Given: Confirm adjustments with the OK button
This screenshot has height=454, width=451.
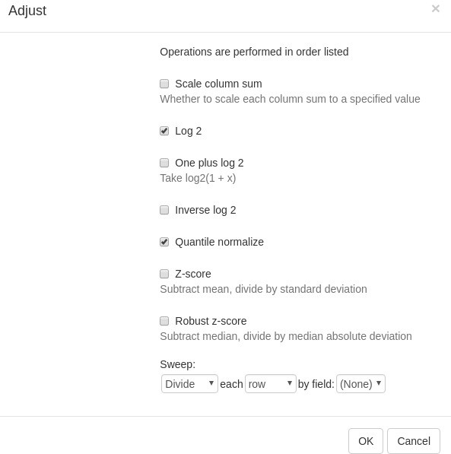Looking at the screenshot, I should [366, 441].
